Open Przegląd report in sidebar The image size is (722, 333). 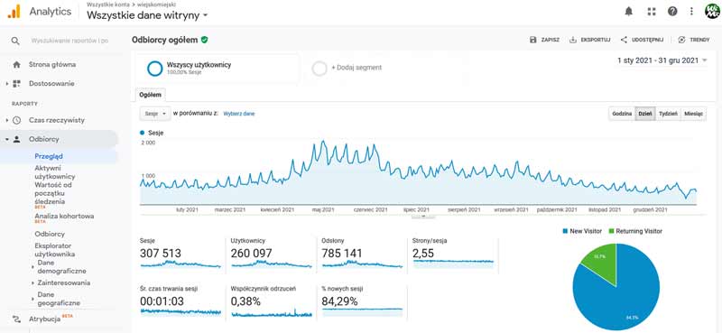[49, 156]
